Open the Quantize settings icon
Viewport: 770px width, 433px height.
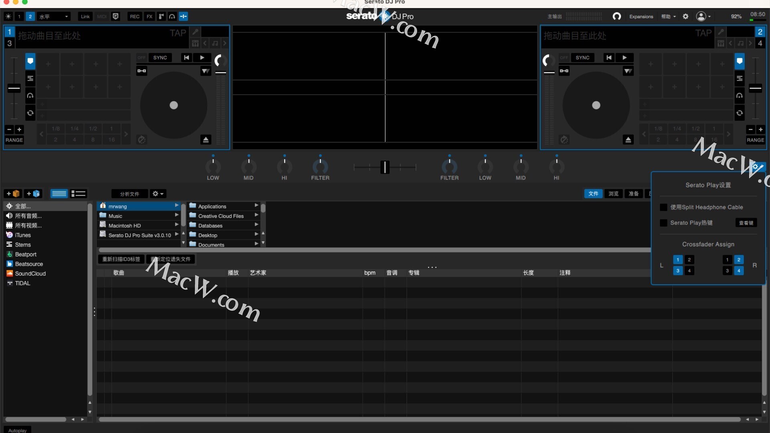116,16
